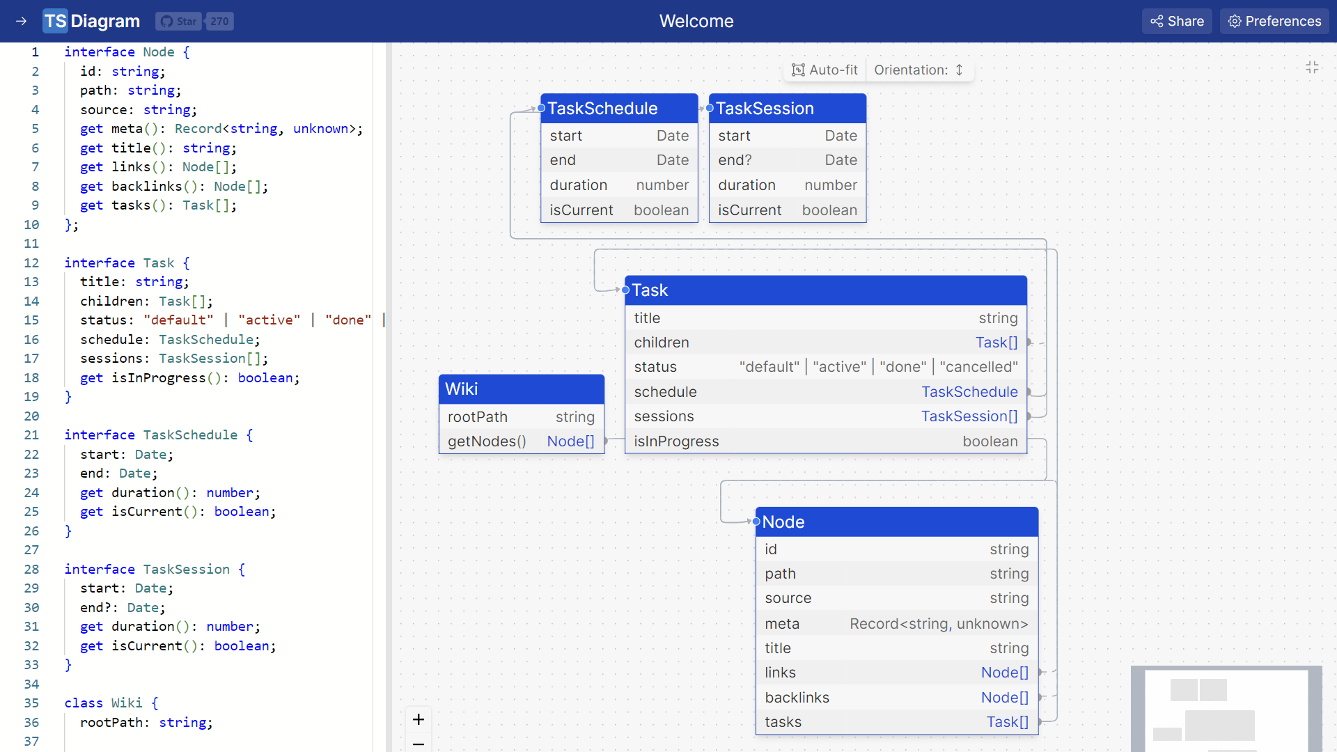Click the Welcome document title
Viewport: 1337px width, 752px height.
tap(696, 21)
